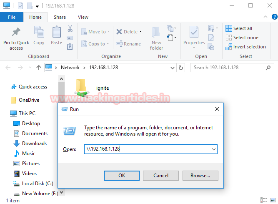Click the Browse... button

coord(200,176)
